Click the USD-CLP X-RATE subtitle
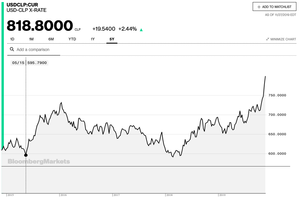299x198 pixels. coord(27,10)
